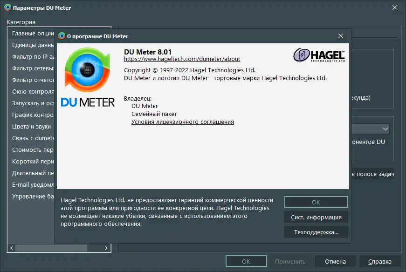Viewport: 406px width, 272px height.
Task: Select Управление базой category
Action: [31, 197]
